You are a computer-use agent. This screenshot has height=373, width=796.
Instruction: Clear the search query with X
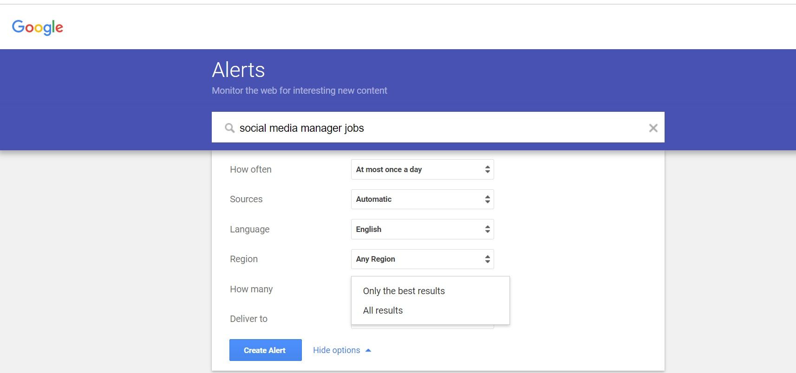point(653,128)
